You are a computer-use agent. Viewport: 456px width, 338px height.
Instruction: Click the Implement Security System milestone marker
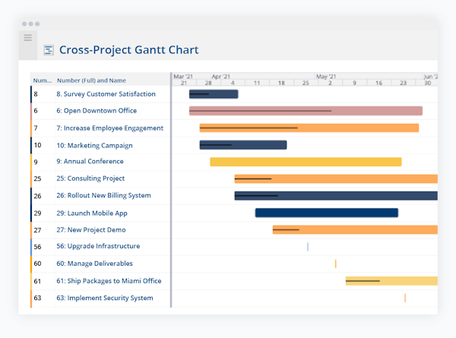pyautogui.click(x=405, y=298)
